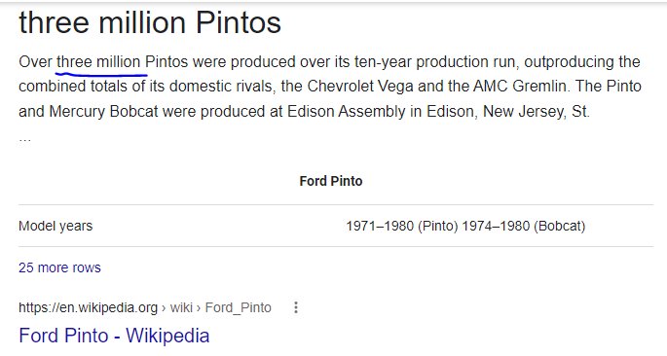Click '1974–1980 (Bobcat)' in the table
This screenshot has width=667, height=356.
tap(524, 226)
